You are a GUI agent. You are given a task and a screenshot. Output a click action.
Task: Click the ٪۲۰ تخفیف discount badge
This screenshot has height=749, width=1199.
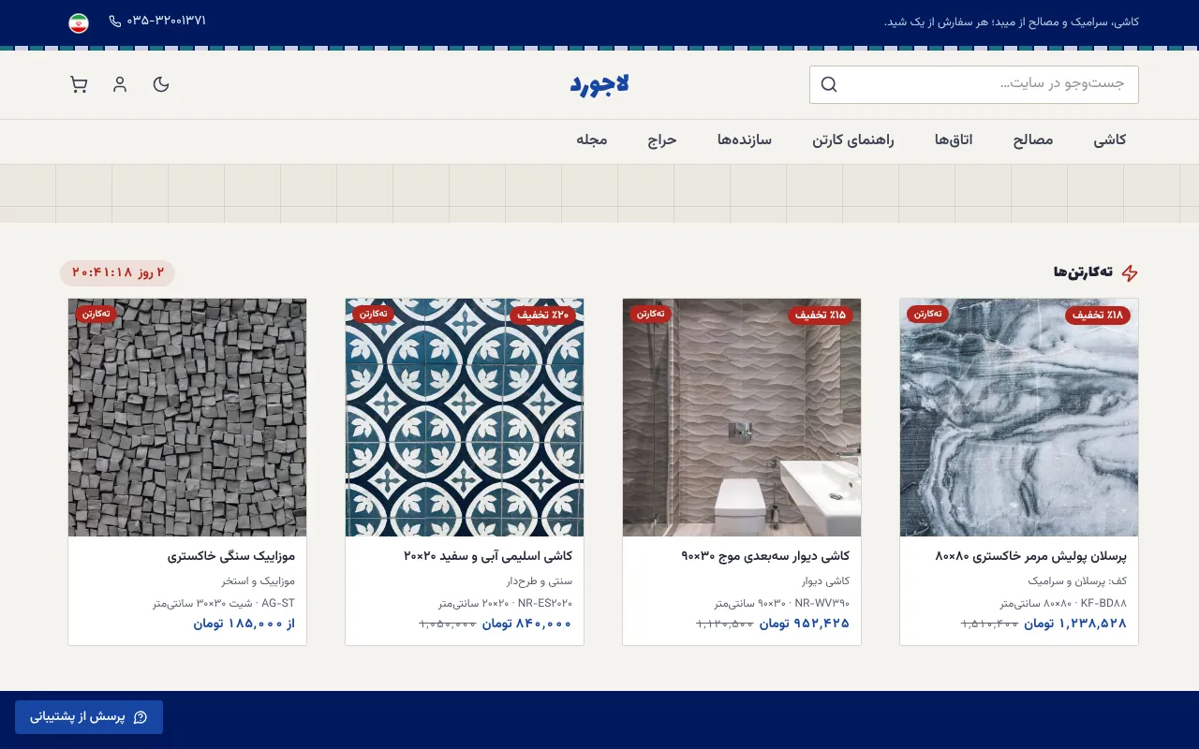click(x=543, y=316)
